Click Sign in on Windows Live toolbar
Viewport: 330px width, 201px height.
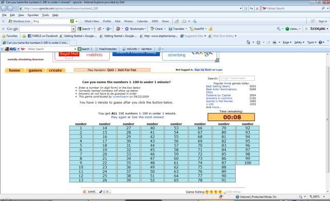pyautogui.click(x=323, y=21)
